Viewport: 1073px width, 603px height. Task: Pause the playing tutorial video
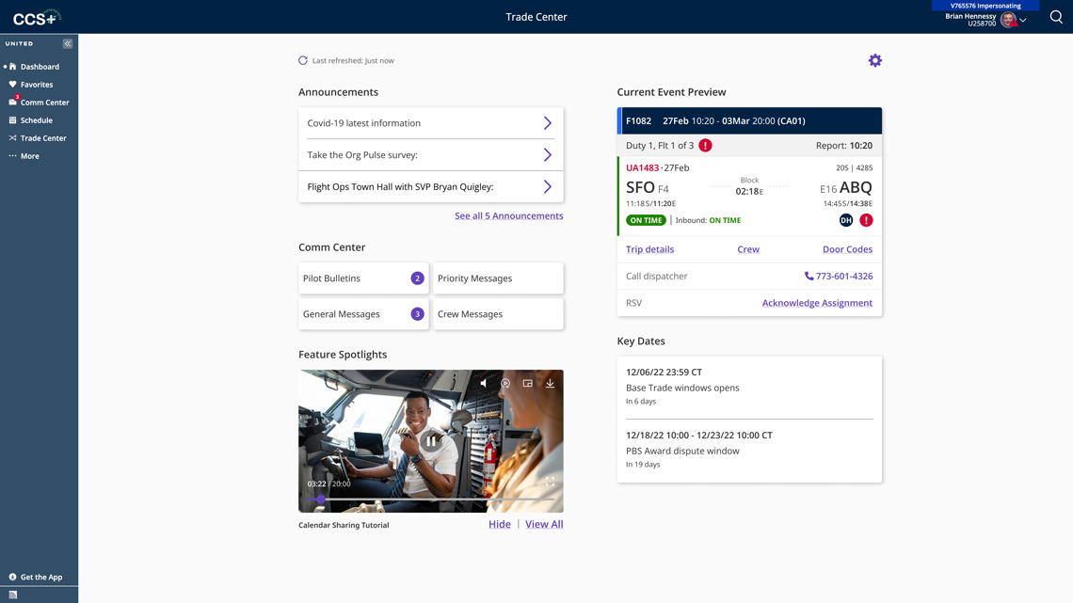coord(430,440)
